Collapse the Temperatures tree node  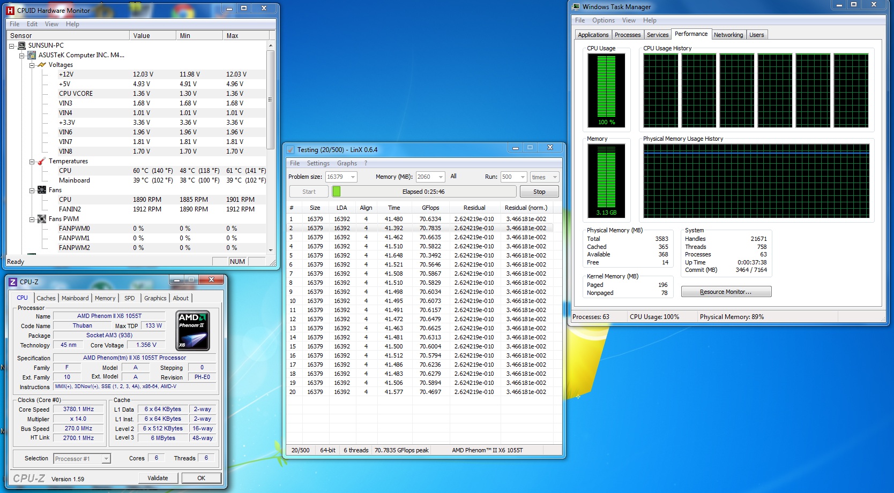coord(32,161)
